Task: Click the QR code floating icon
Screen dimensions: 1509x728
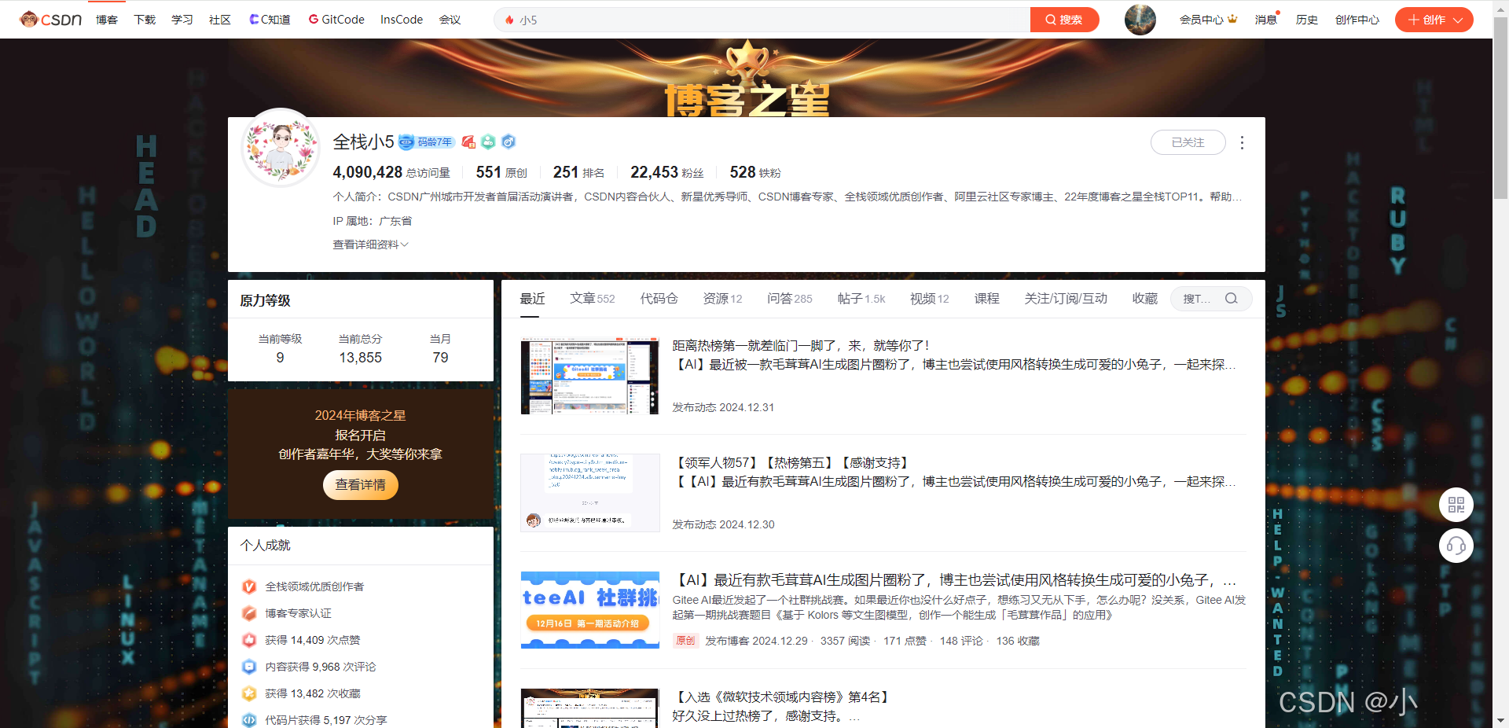Action: (1456, 505)
